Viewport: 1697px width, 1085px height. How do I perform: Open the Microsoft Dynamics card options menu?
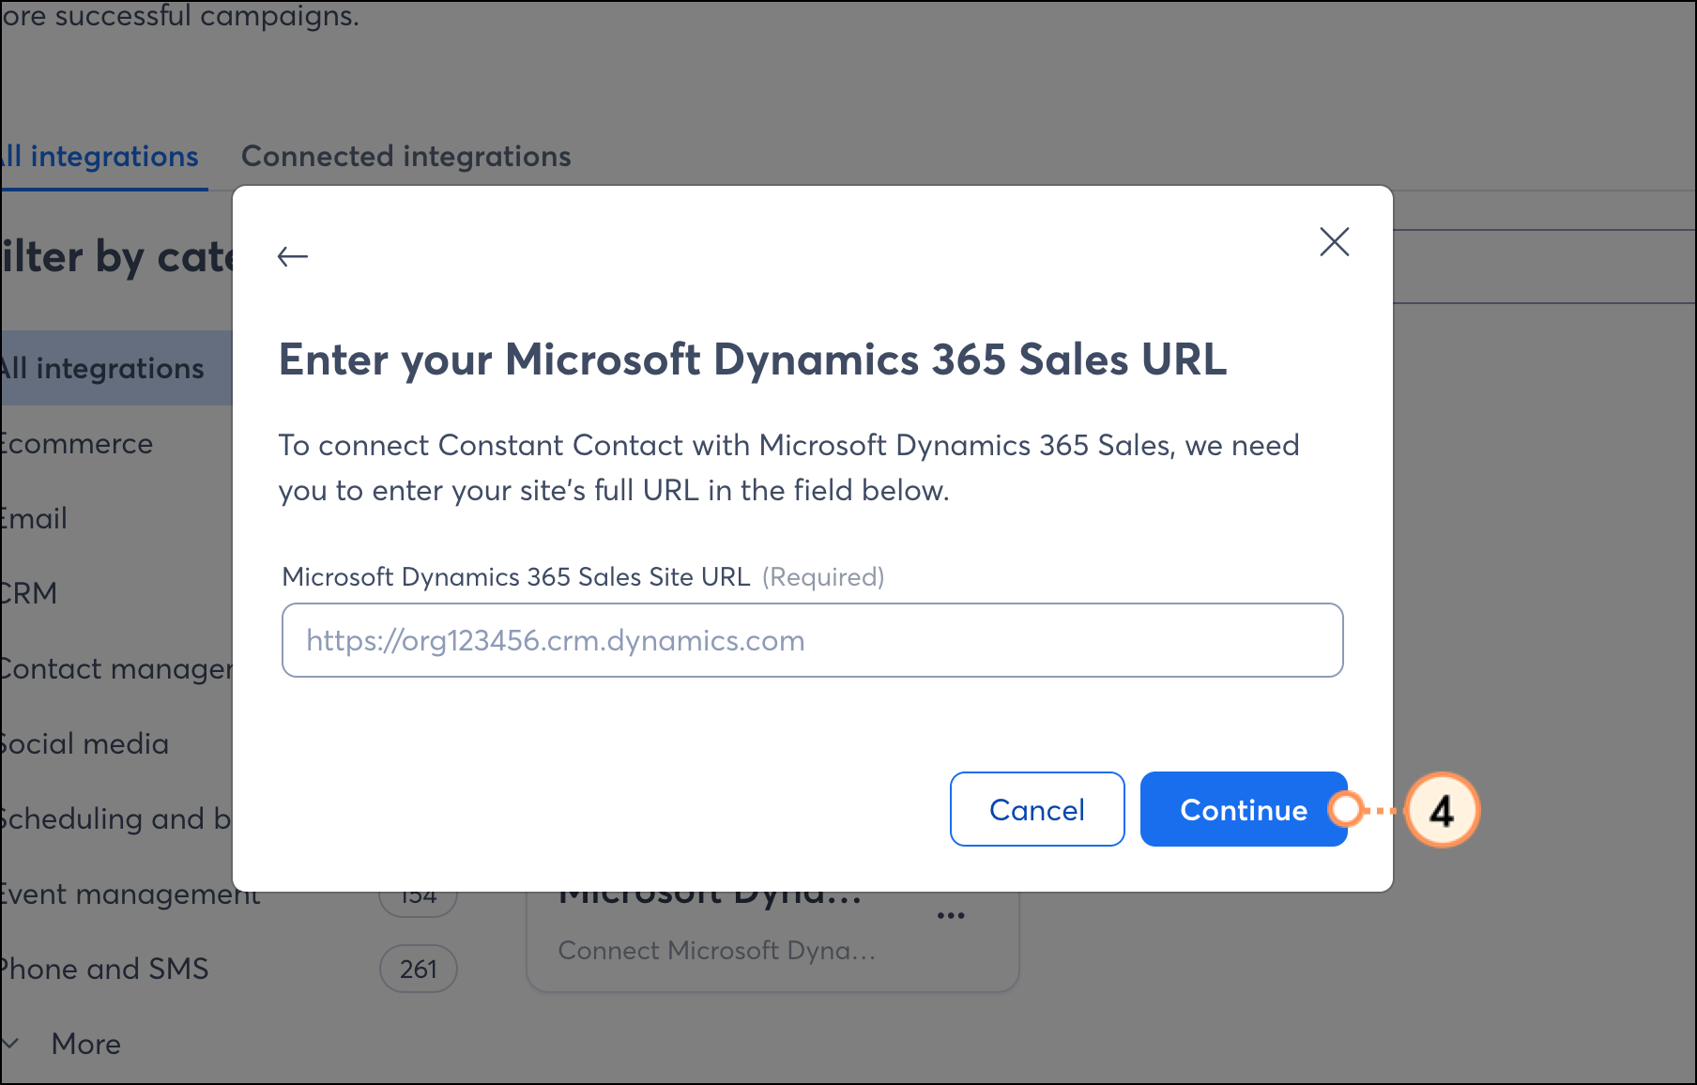pos(951,915)
